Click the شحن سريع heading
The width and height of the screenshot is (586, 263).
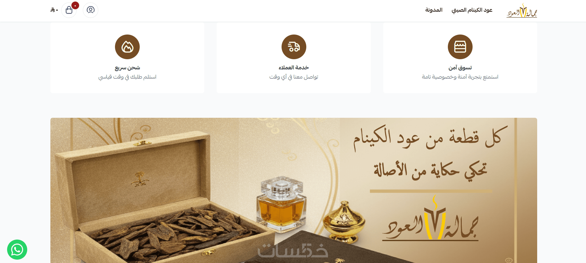[x=127, y=68]
